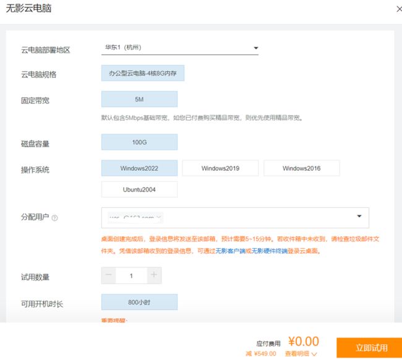The width and height of the screenshot is (402, 359).
Task: Select the 5M fixed bandwidth option
Action: pyautogui.click(x=139, y=99)
